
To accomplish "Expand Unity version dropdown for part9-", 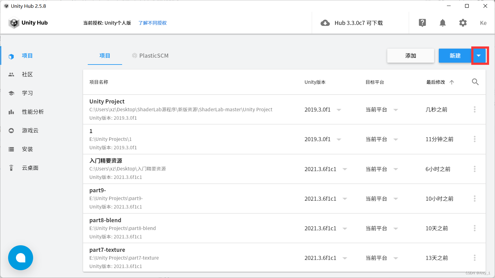I will 345,199.
